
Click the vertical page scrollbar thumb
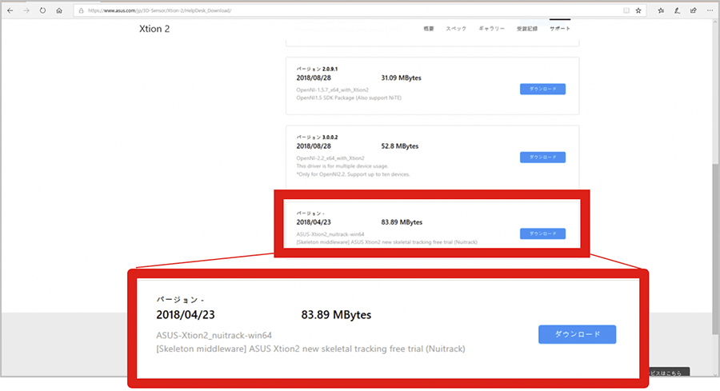pos(715,249)
